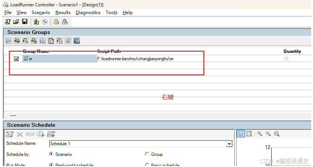Click the yellow linked-rings toolbar icon
This screenshot has height=167, width=313.
(x=56, y=22)
